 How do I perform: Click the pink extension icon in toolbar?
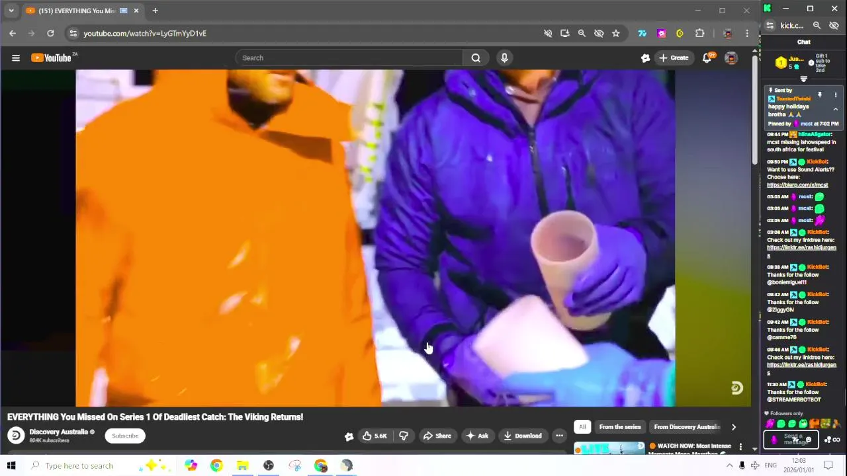[x=661, y=34]
